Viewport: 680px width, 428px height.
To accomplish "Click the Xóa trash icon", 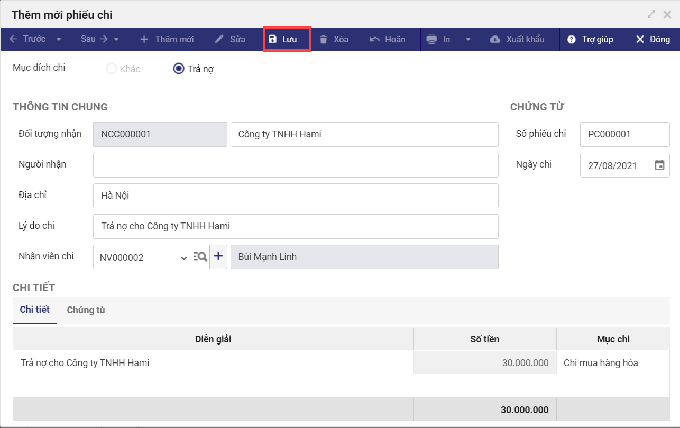I will (324, 40).
